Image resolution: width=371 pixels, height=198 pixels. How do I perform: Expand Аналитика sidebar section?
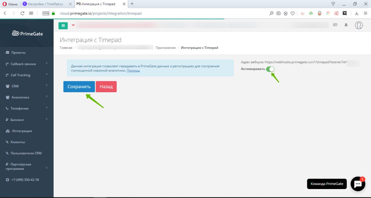(27, 97)
